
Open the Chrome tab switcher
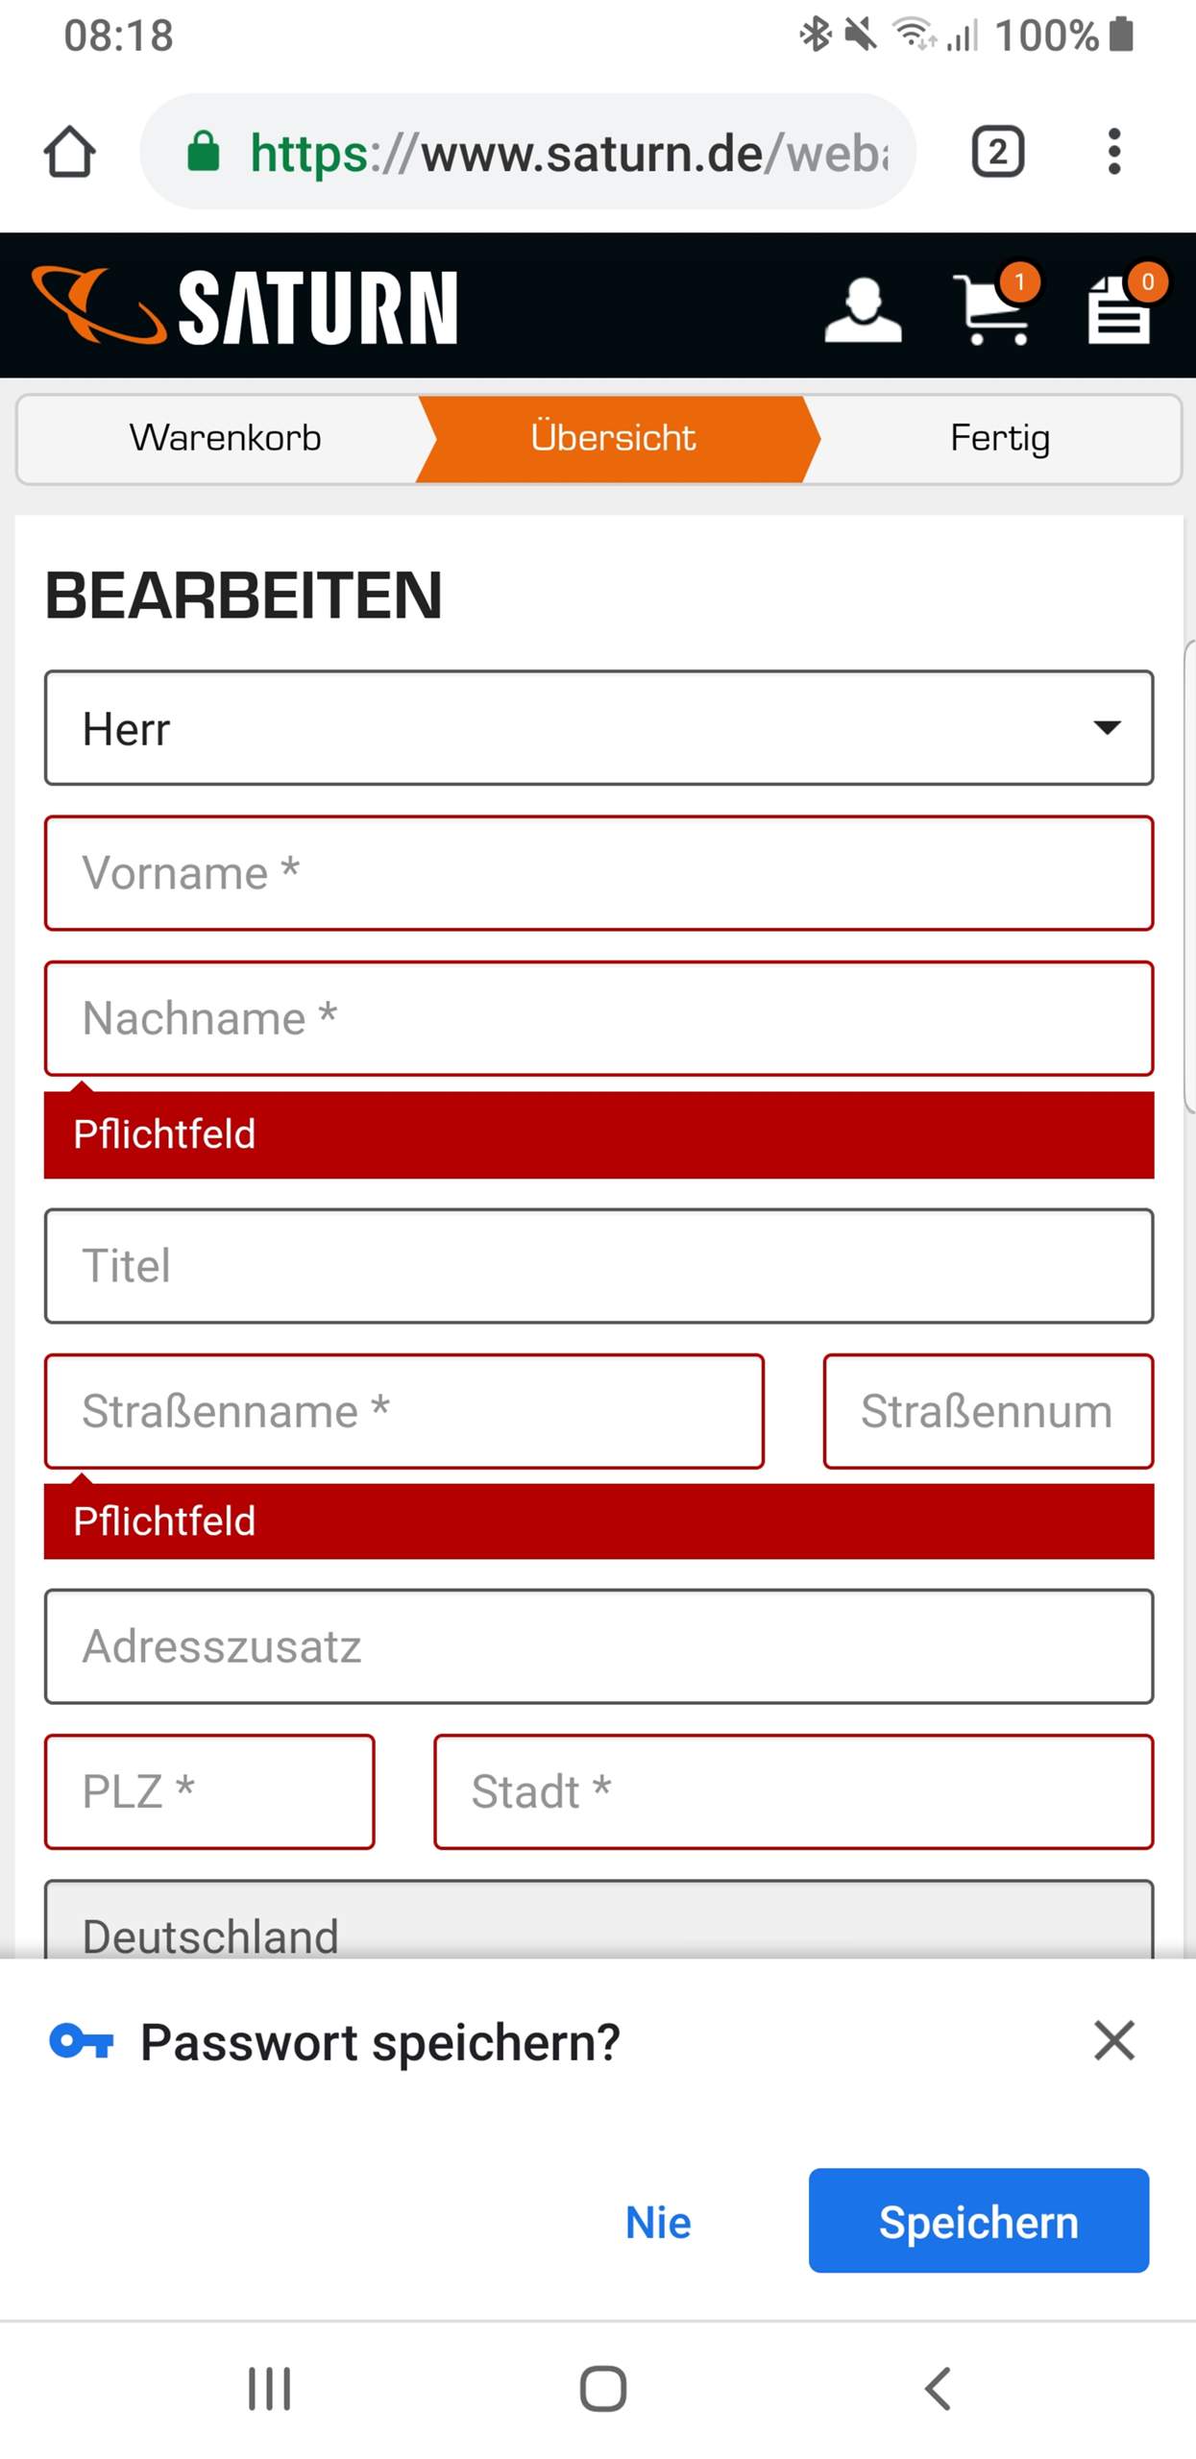[x=998, y=152]
